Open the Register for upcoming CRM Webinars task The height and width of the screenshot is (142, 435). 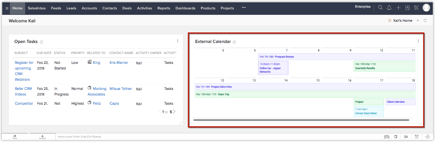(x=24, y=71)
